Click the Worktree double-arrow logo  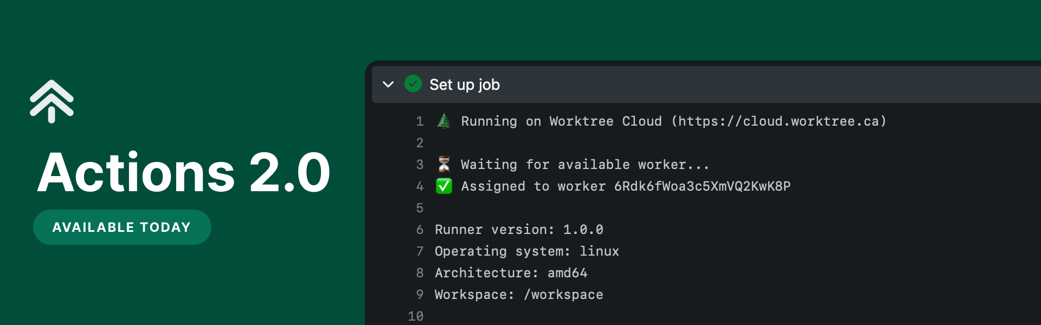tap(52, 101)
